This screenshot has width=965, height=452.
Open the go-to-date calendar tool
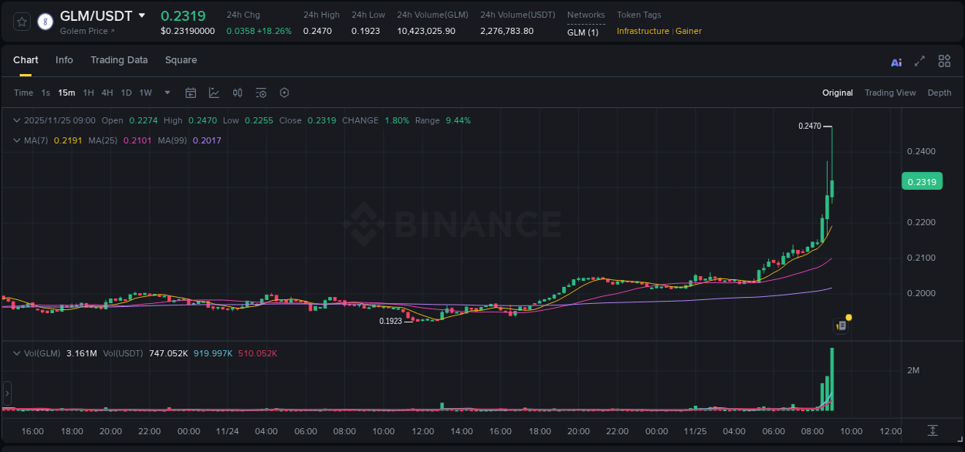point(191,93)
